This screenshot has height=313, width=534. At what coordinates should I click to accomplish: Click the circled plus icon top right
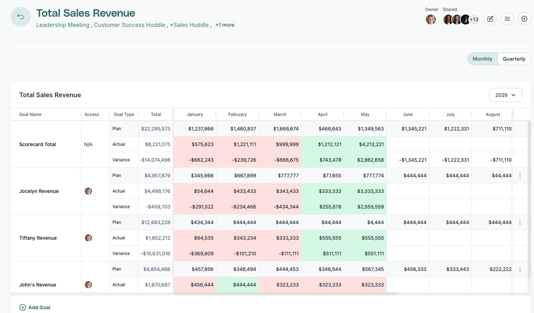pyautogui.click(x=524, y=19)
